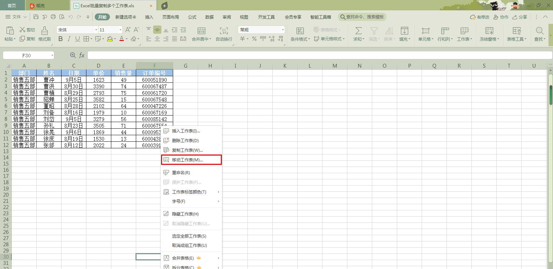Open the borders dropdown arrow

92,39
